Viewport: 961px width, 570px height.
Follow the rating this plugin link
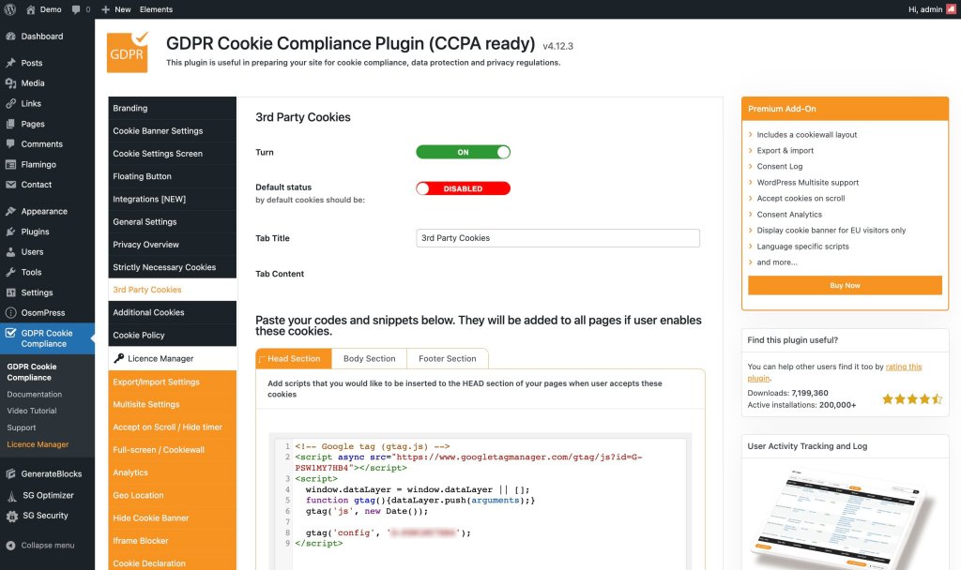point(903,367)
